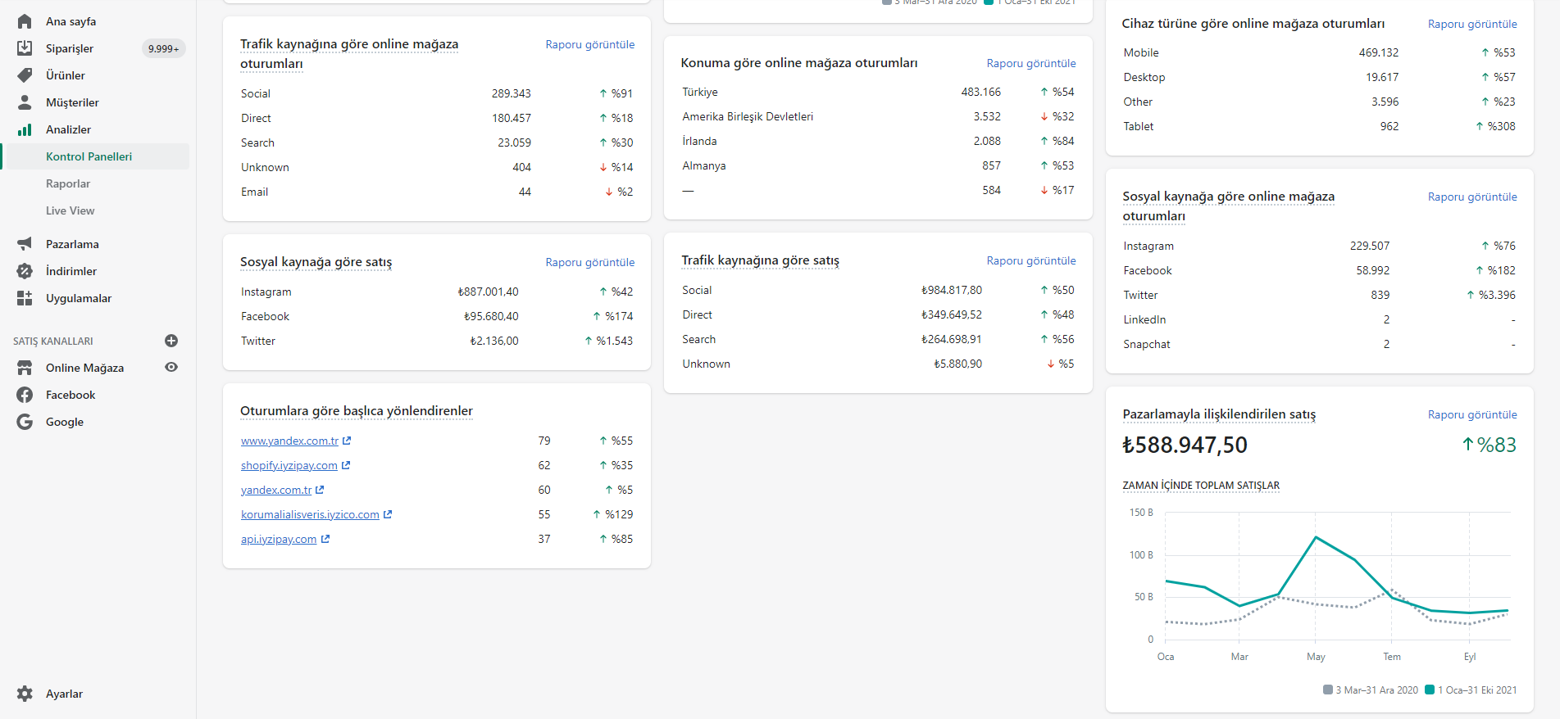Click the Google channel logo icon

(x=25, y=422)
